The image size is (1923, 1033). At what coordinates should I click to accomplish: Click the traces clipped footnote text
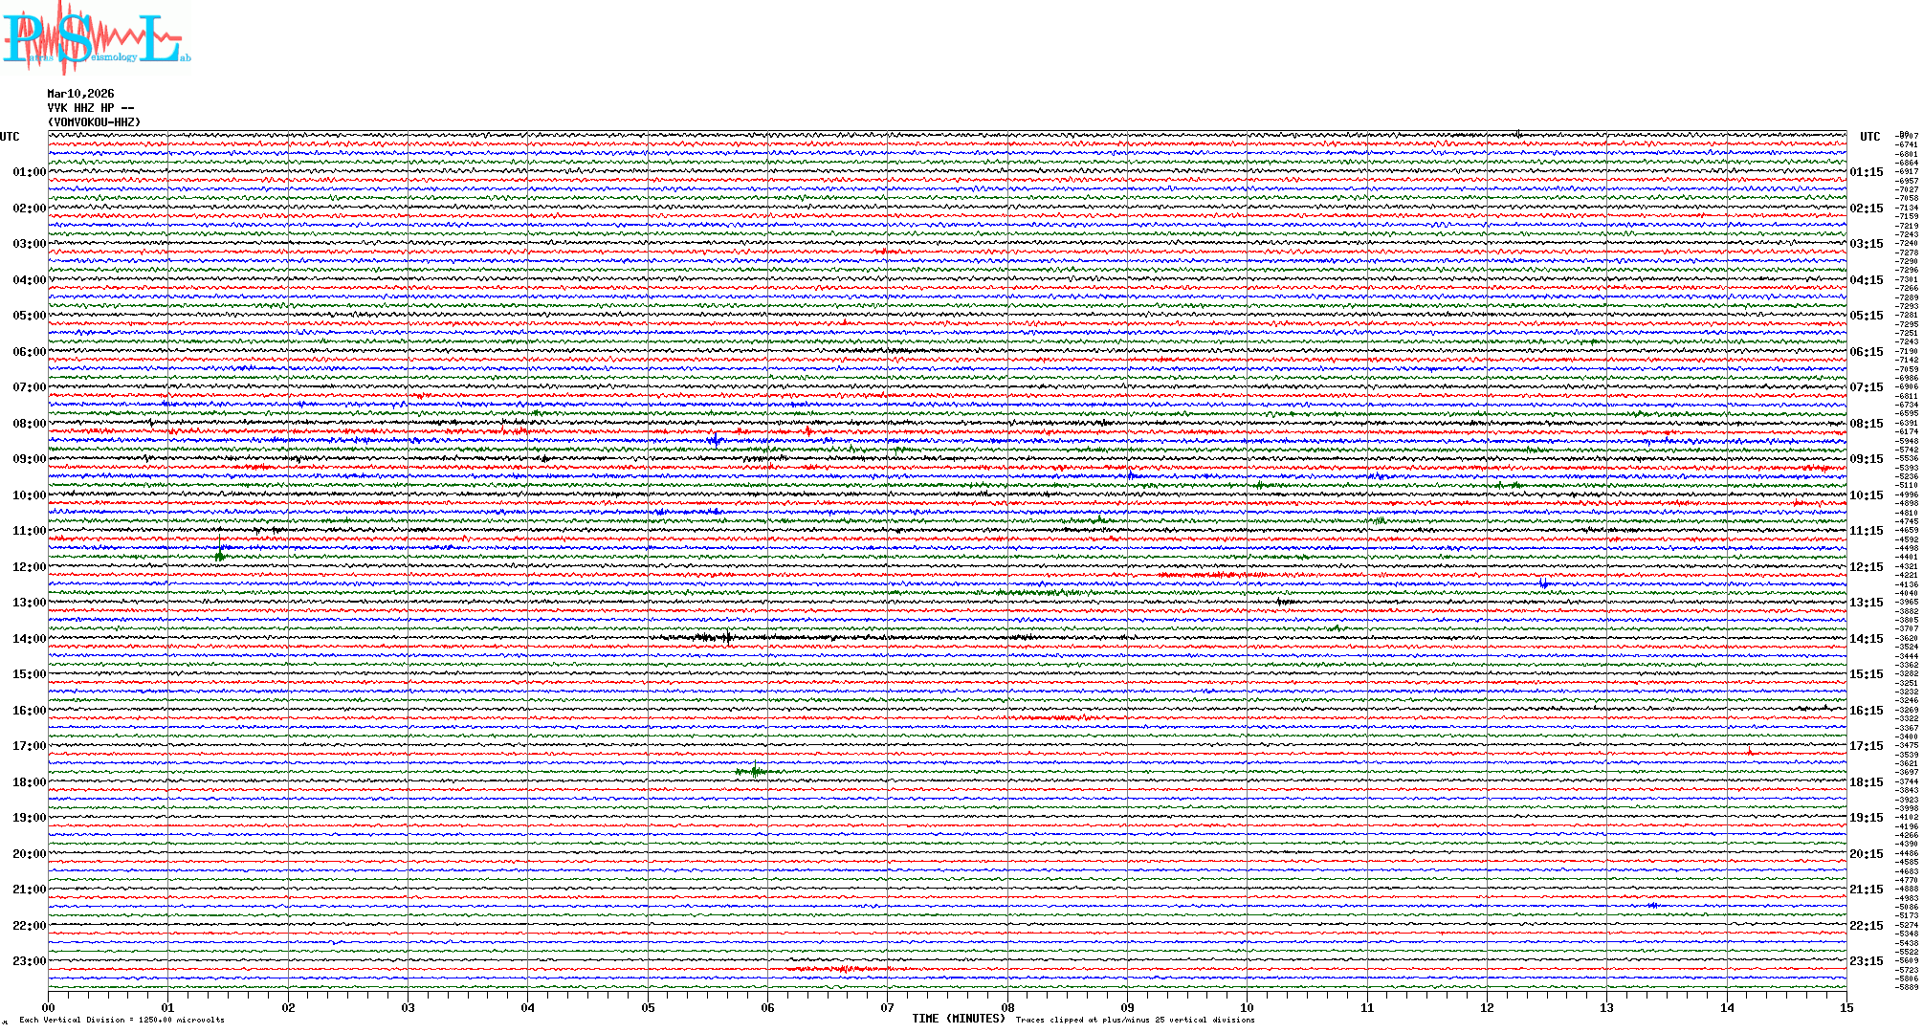(1135, 1020)
